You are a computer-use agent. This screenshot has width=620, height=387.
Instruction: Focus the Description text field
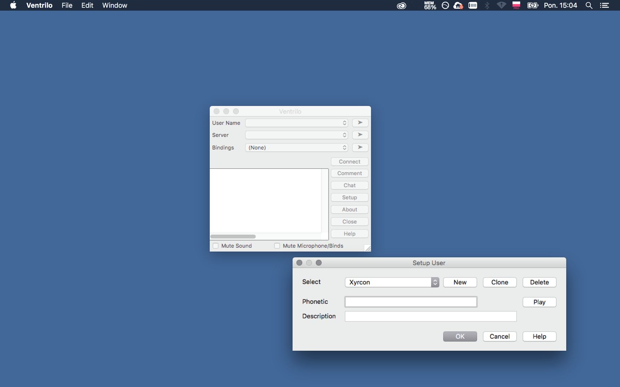tap(431, 316)
